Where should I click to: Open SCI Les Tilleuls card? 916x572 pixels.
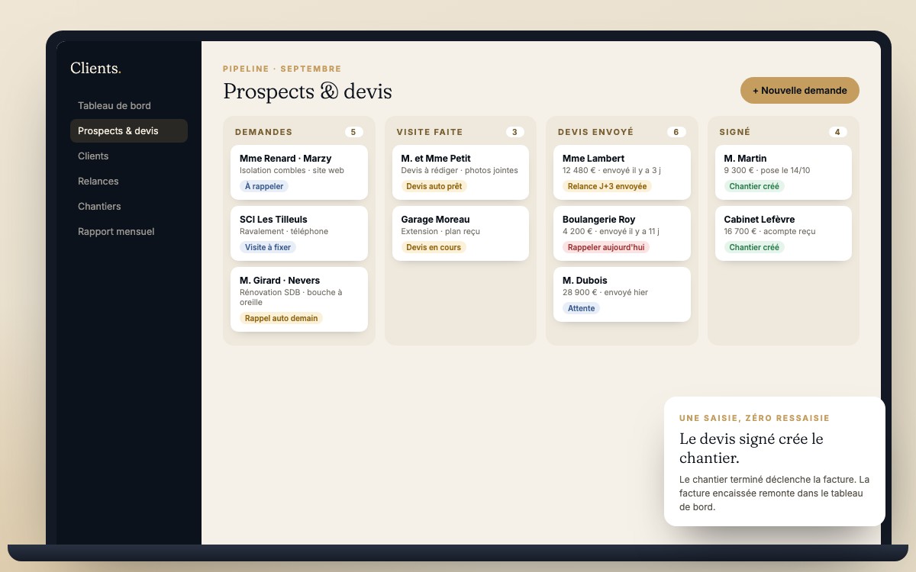299,233
